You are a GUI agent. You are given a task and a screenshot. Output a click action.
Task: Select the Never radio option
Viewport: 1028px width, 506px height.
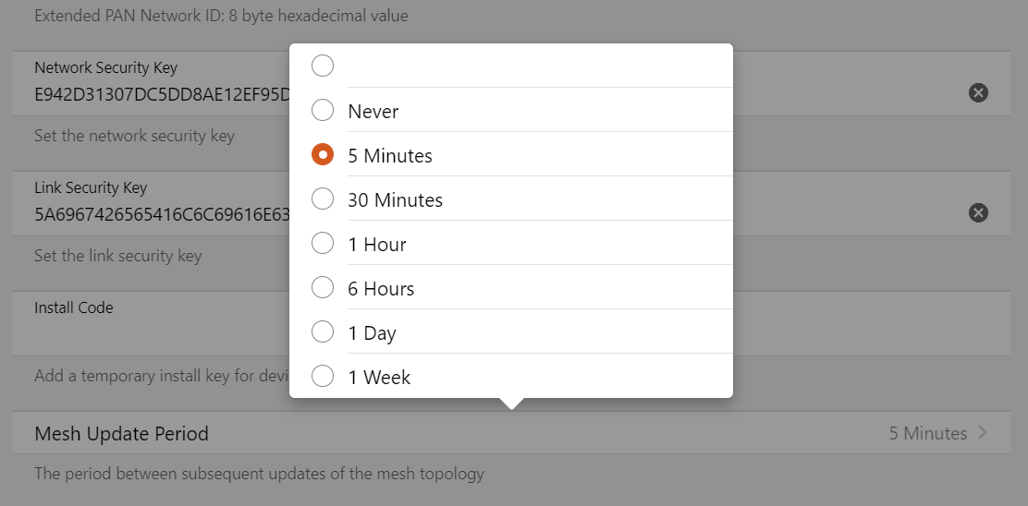click(x=323, y=111)
